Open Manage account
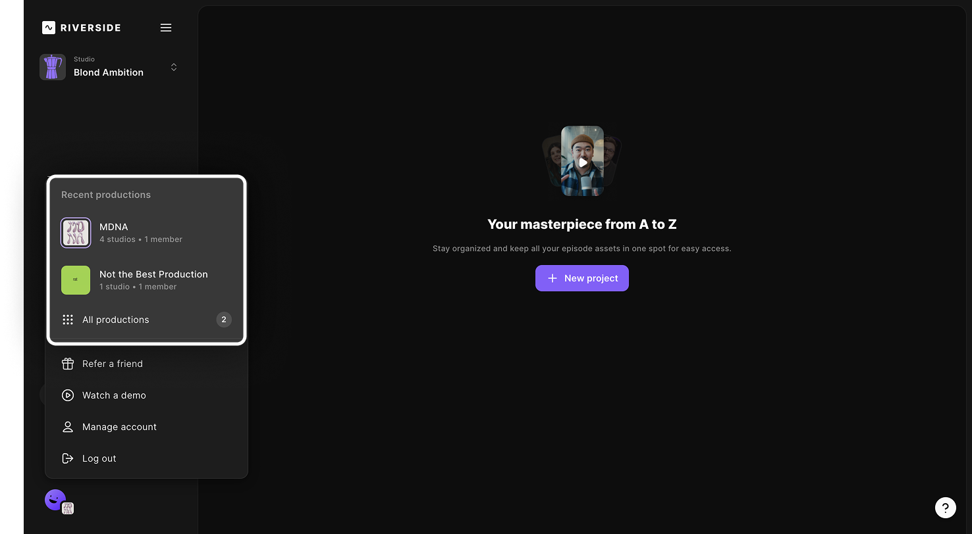 tap(146, 427)
